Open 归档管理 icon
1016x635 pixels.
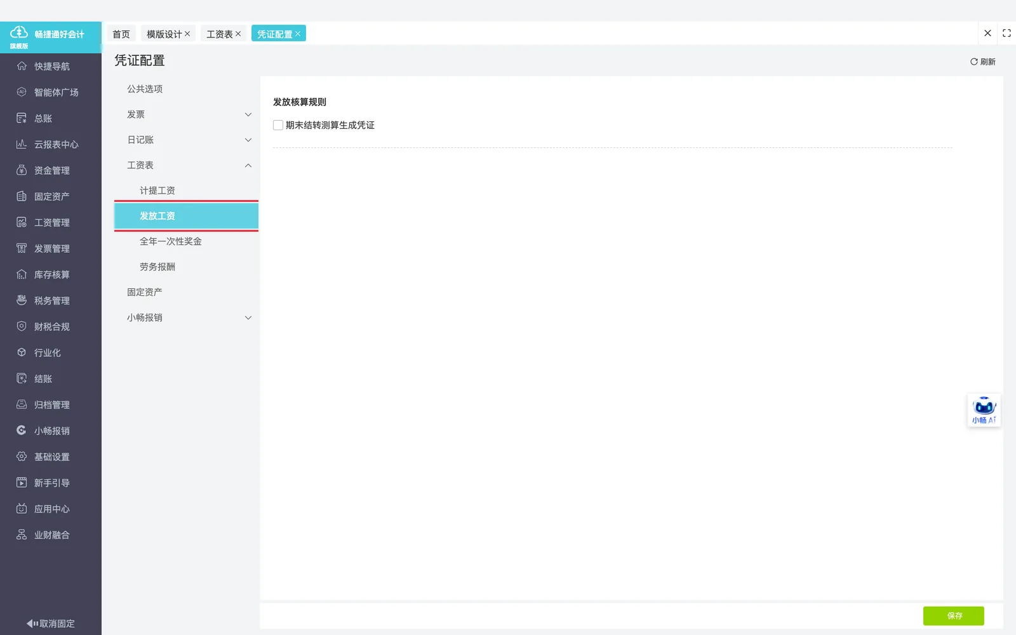[x=22, y=404]
